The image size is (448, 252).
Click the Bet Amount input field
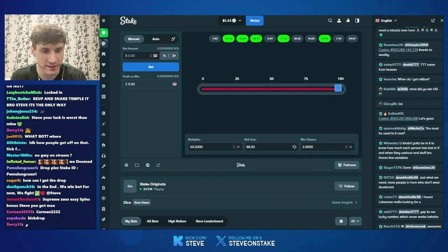pos(141,56)
